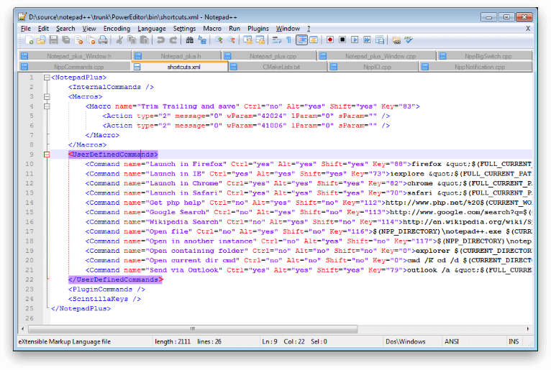This screenshot has height=370, width=551.
Task: Open the Run menu
Action: (x=234, y=29)
